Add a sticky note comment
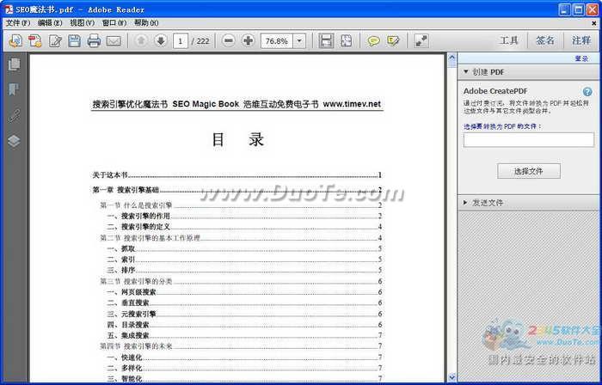Screen dimensions: 602x385 click(374, 40)
